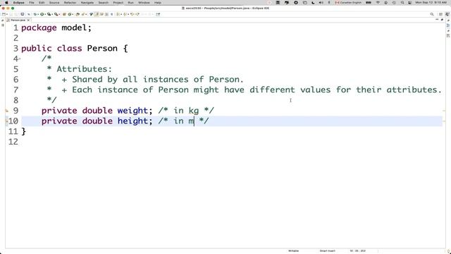Click the External Tools run icon
451x254 pixels.
(x=56, y=14)
